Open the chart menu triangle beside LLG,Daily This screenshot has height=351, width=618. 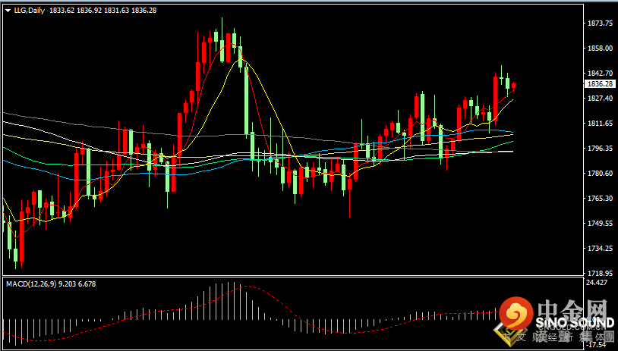coord(8,11)
